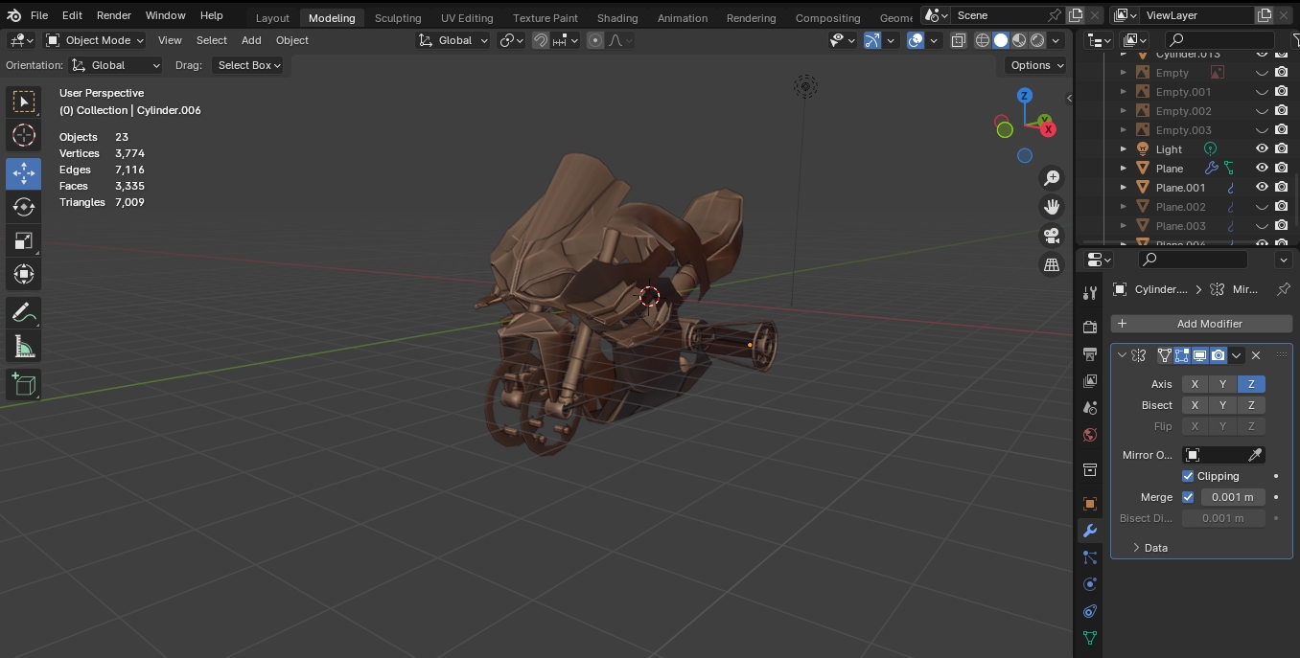Open the Tool properties tab
Screen dimensions: 1300x658
[1089, 292]
